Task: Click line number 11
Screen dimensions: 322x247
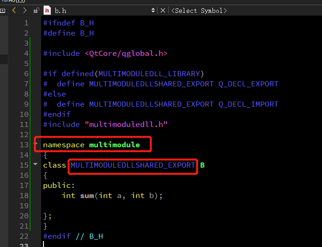Action: click(x=24, y=125)
